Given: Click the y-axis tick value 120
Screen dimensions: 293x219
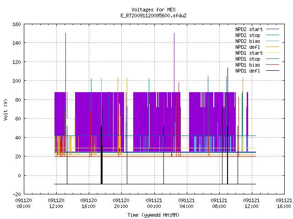Looking at the screenshot, I should pyautogui.click(x=16, y=62).
